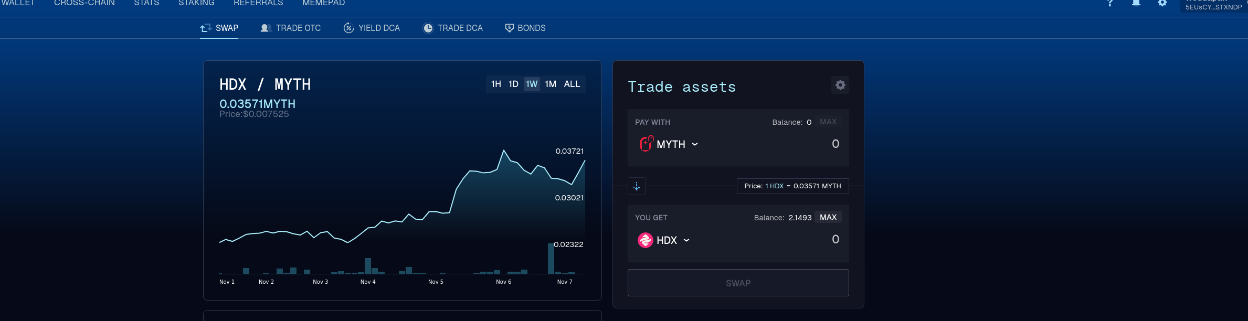Click the HDX token logo icon
Image resolution: width=1248 pixels, height=321 pixels.
coord(645,240)
